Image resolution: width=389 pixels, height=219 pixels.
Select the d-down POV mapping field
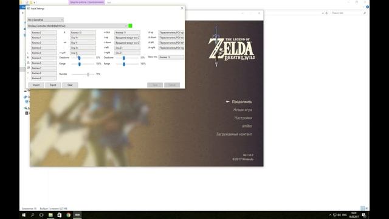[171, 38]
